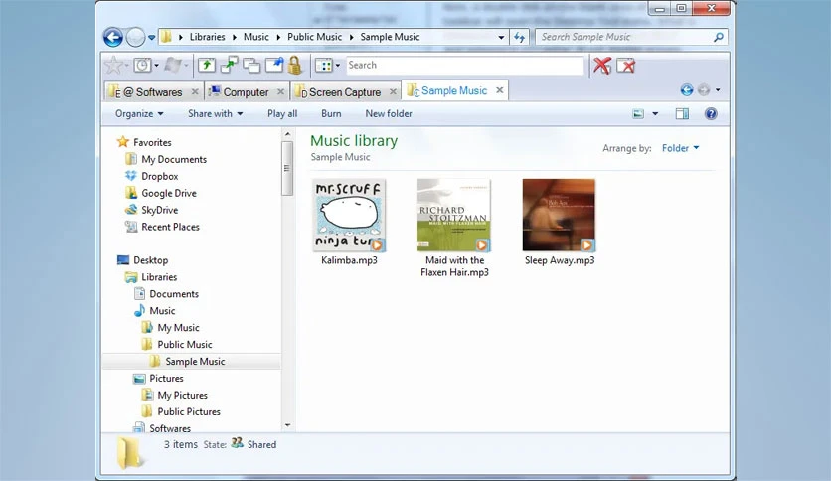Click Public Music in the address breadcrumb
This screenshot has width=831, height=481.
click(x=315, y=37)
